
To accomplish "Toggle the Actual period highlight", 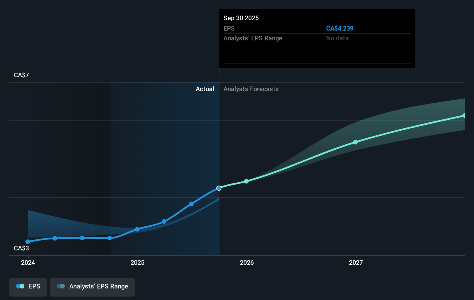I will tap(205, 89).
